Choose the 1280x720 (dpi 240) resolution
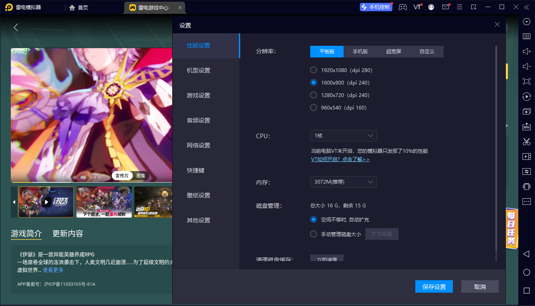 point(340,95)
